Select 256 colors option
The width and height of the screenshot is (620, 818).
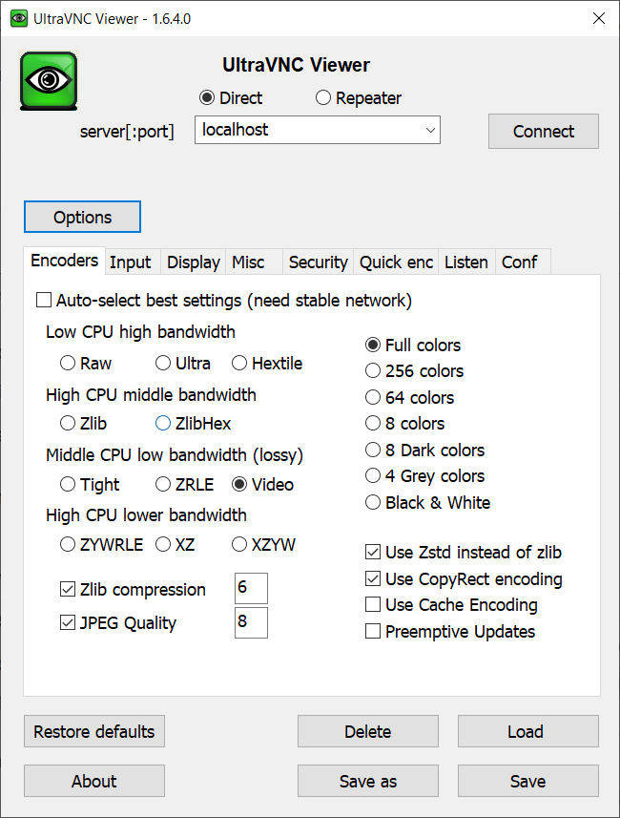[373, 371]
